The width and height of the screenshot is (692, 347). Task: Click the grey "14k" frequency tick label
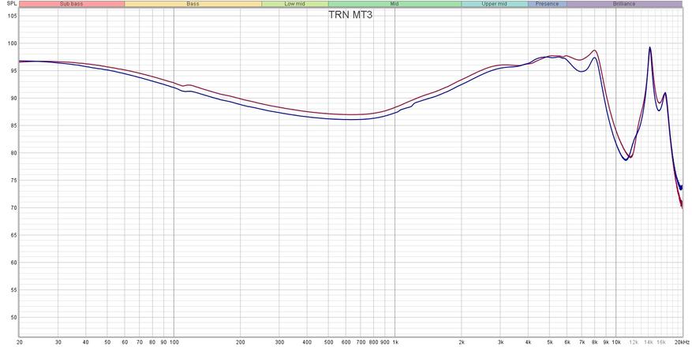[649, 342]
